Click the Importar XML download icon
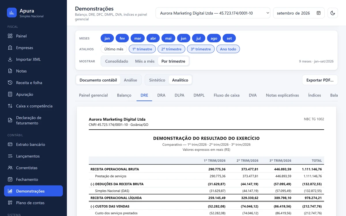346x216 pixels. tap(10, 59)
